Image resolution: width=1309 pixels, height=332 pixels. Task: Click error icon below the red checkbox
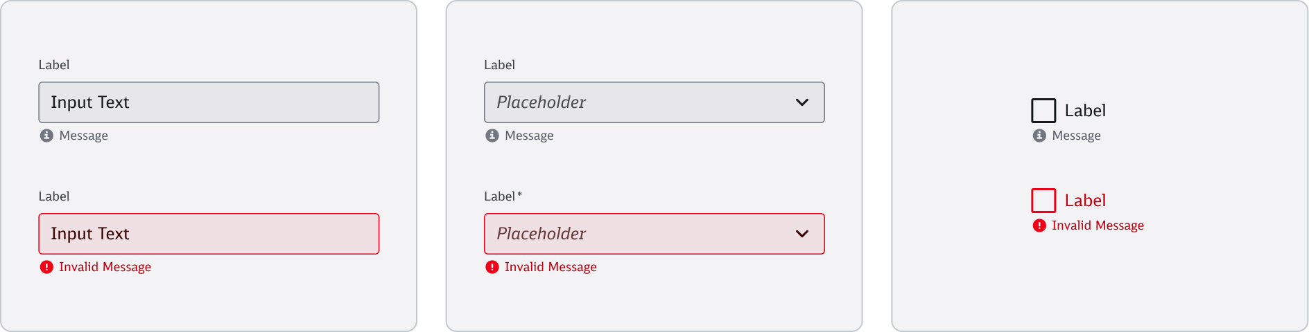coord(1039,225)
